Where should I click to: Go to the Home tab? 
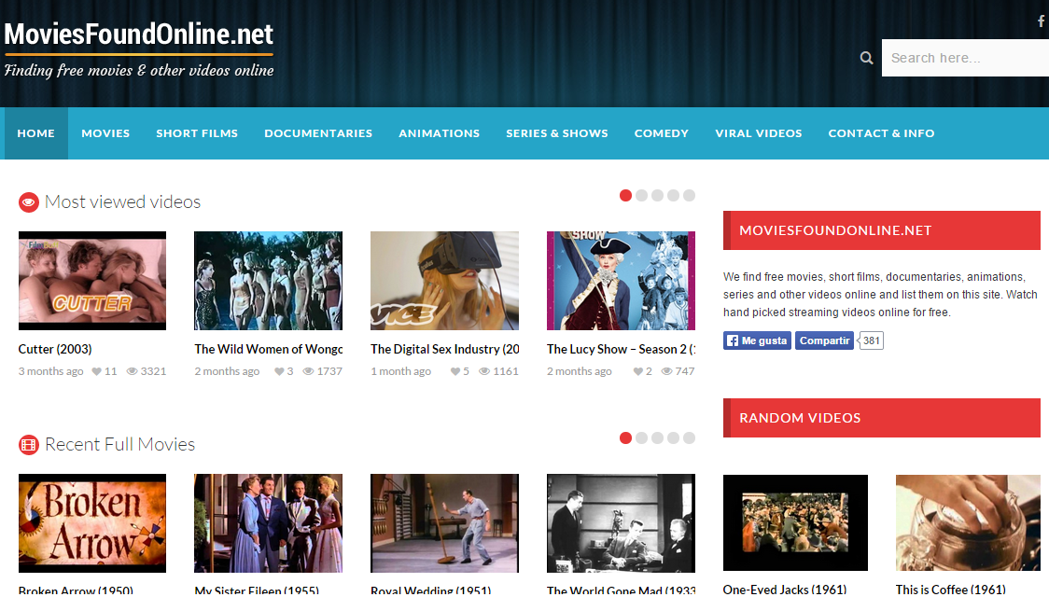click(x=36, y=133)
